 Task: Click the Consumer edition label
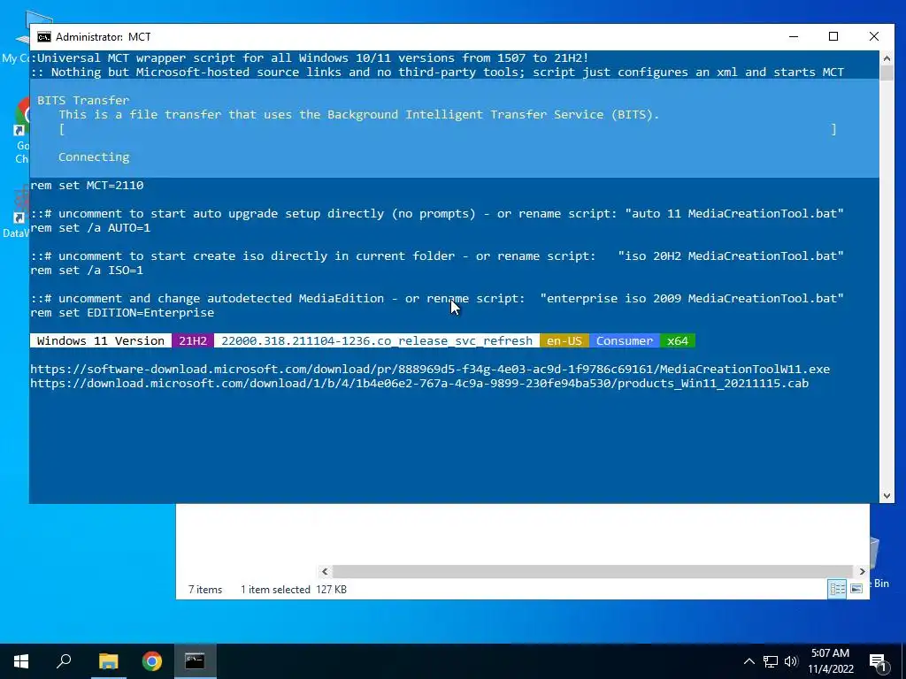pos(624,340)
